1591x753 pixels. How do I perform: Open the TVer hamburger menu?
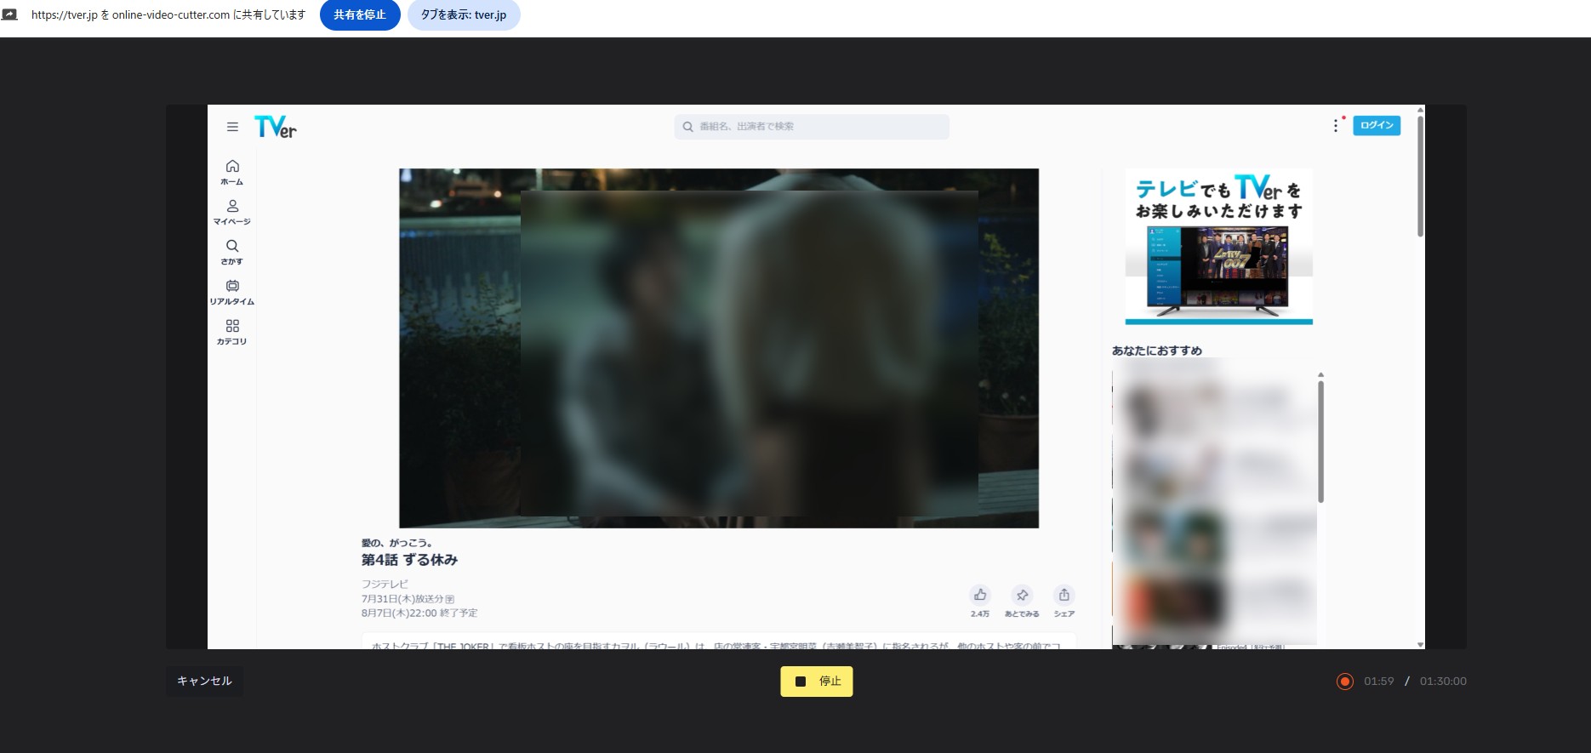coord(232,127)
